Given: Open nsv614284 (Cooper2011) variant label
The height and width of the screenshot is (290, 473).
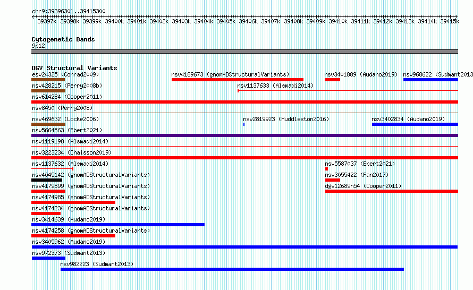Looking at the screenshot, I should click(67, 97).
